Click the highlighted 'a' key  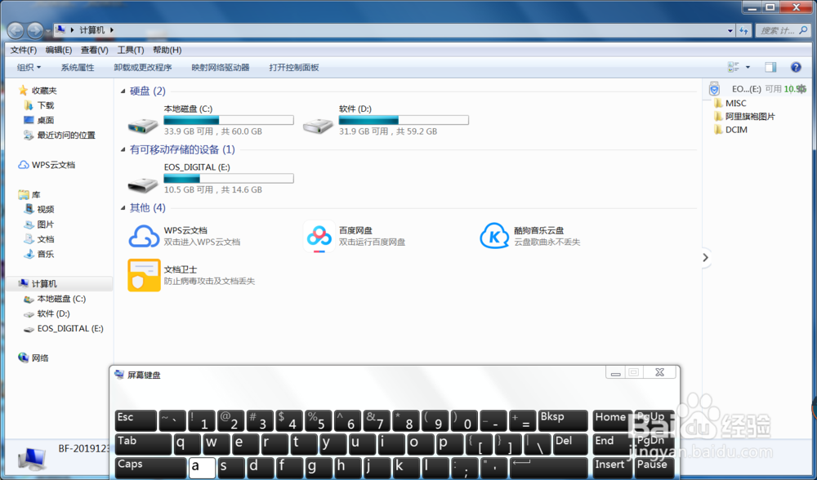(x=202, y=468)
